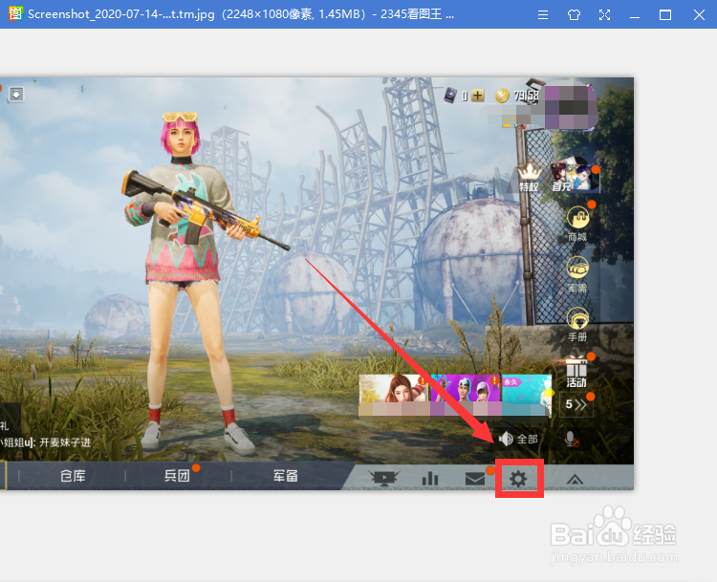
Task: Expand the bottom bar up-arrow
Action: 575,479
